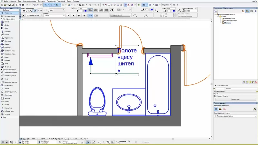The width and height of the screenshot is (258, 145).
Task: Select the Линейный размер dimension tool
Action: [10, 72]
